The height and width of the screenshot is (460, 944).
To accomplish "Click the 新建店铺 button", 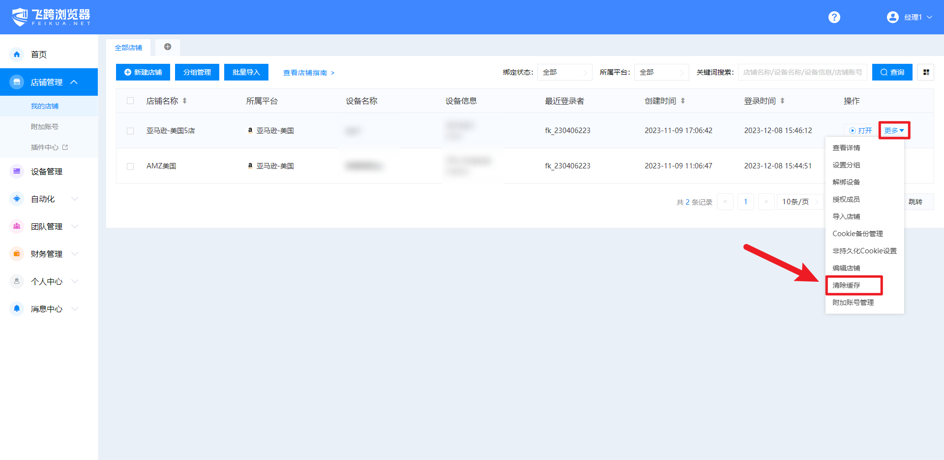I will (x=143, y=72).
